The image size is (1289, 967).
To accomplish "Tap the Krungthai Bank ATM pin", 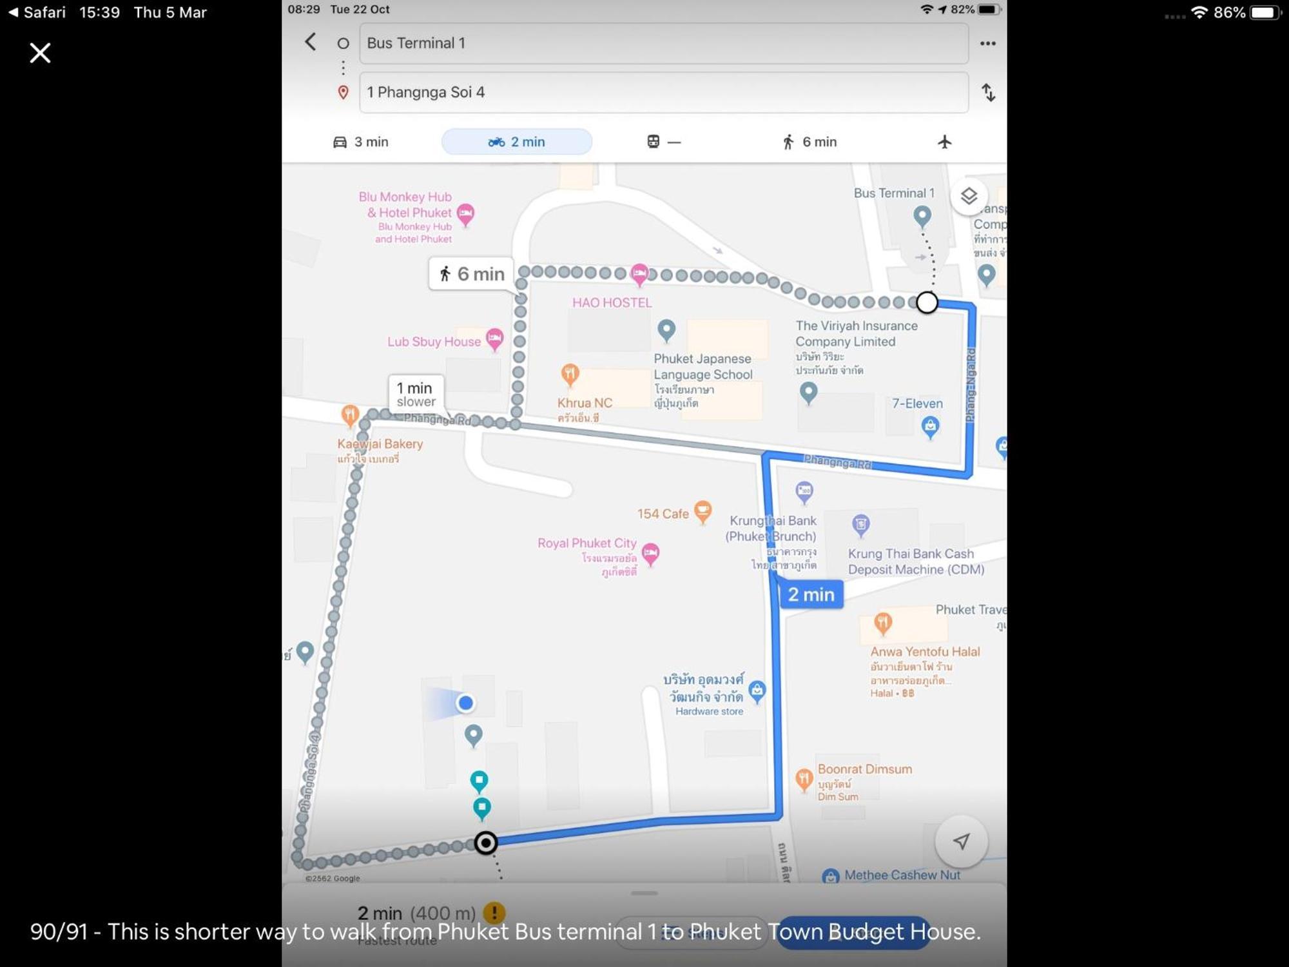I will (x=804, y=493).
